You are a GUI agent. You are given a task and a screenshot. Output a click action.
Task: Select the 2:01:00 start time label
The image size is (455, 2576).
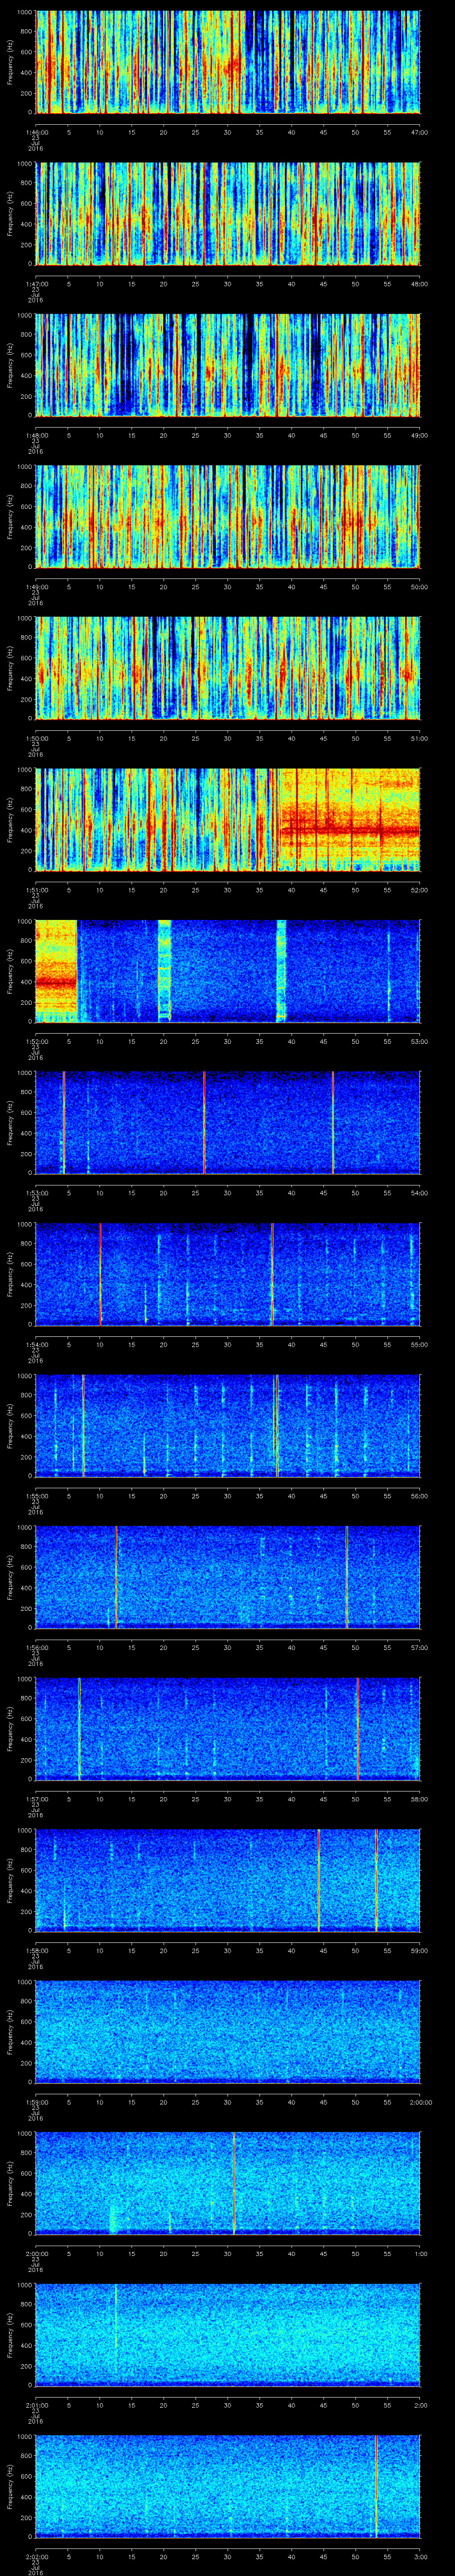pyautogui.click(x=36, y=2404)
